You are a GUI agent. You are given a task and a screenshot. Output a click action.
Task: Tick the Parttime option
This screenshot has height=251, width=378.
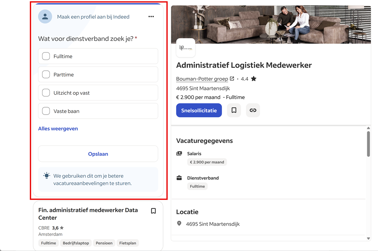[x=46, y=74]
